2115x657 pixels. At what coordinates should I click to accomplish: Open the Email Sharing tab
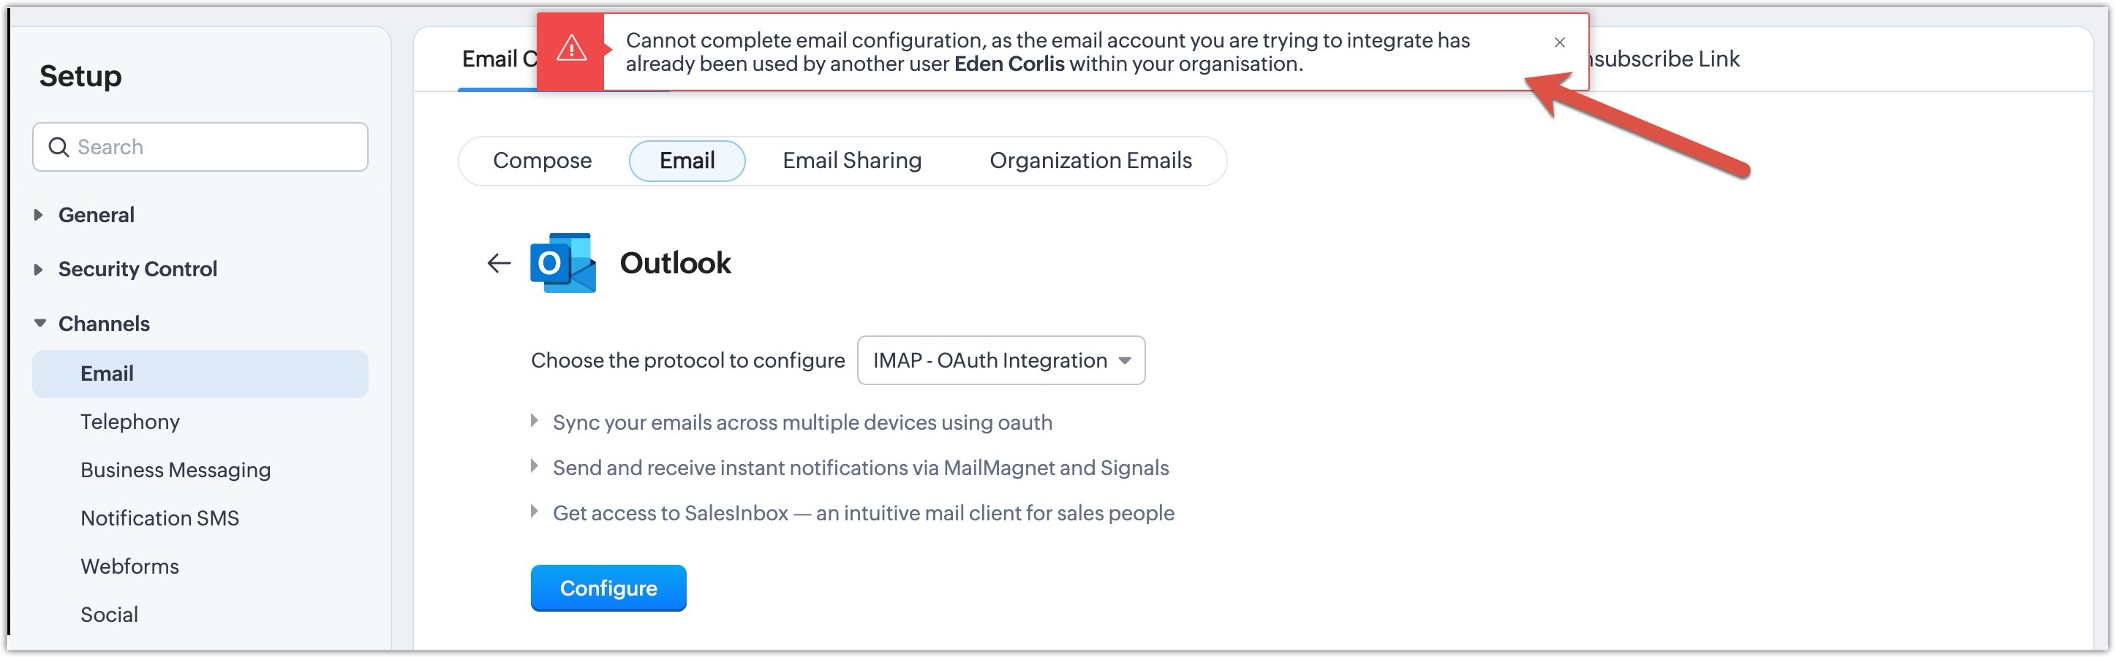(x=851, y=161)
